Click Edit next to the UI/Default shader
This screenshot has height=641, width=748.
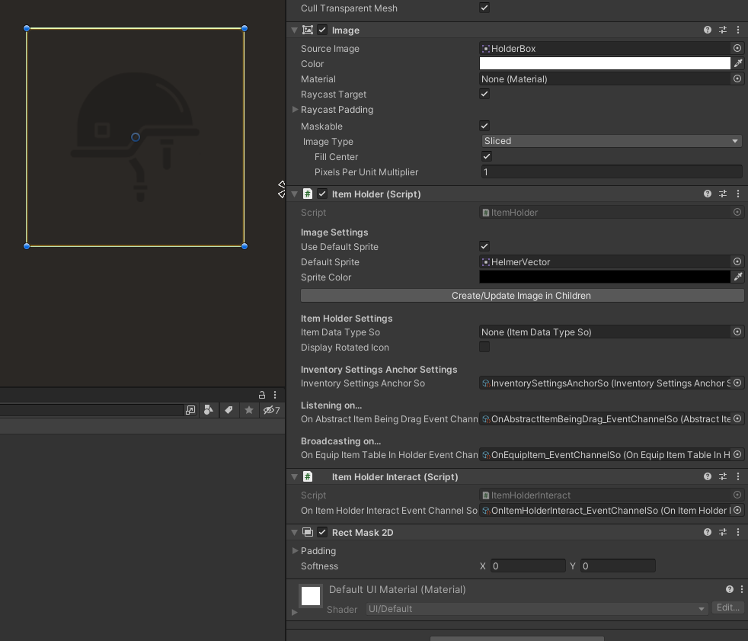coord(727,607)
